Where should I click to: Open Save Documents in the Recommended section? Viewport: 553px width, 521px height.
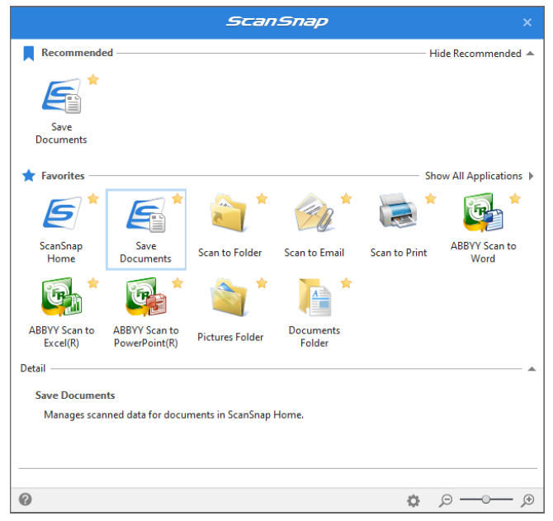tap(61, 110)
